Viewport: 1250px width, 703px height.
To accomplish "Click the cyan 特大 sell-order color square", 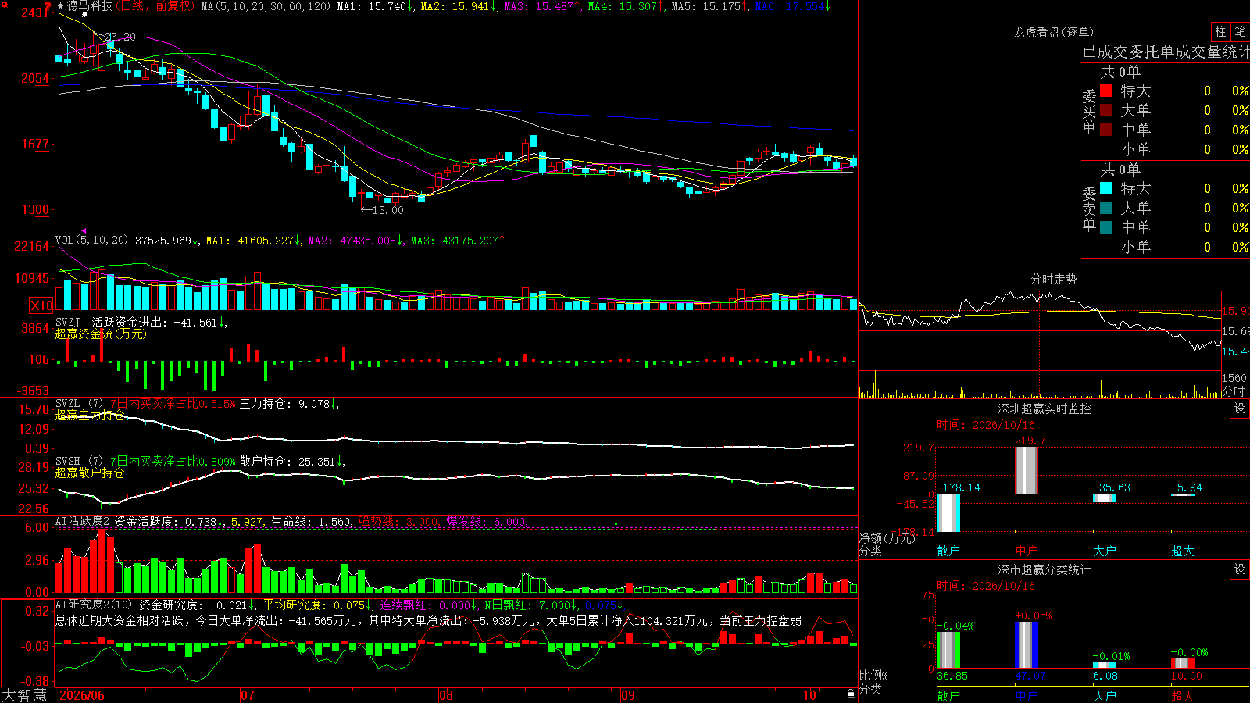I will tap(1106, 188).
